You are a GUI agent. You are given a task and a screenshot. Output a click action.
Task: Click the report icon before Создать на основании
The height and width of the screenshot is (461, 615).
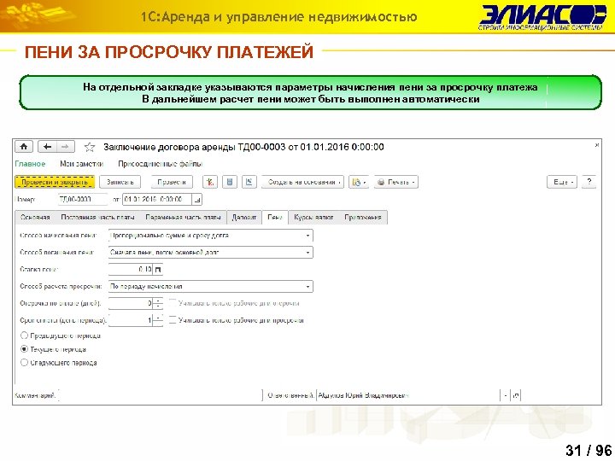pos(249,182)
